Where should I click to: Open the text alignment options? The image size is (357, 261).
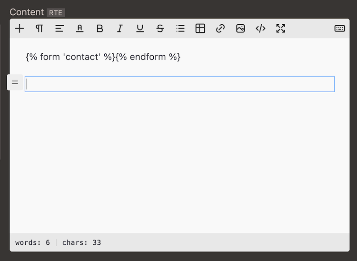coord(59,29)
